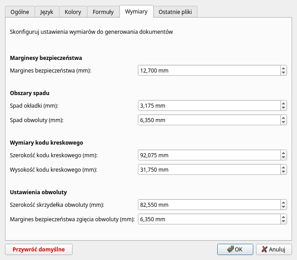This screenshot has height=260, width=297.
Task: Click the OK button checkmark icon
Action: pyautogui.click(x=230, y=249)
